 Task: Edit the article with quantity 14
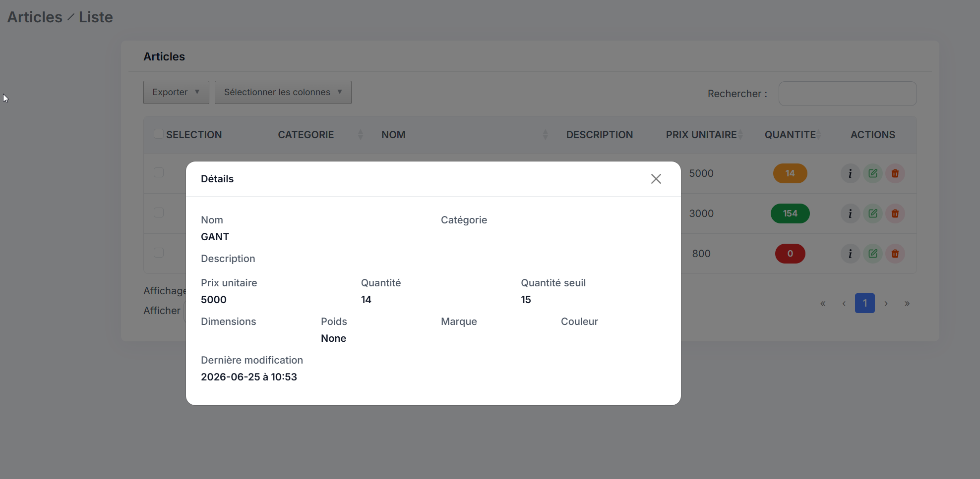(x=872, y=173)
